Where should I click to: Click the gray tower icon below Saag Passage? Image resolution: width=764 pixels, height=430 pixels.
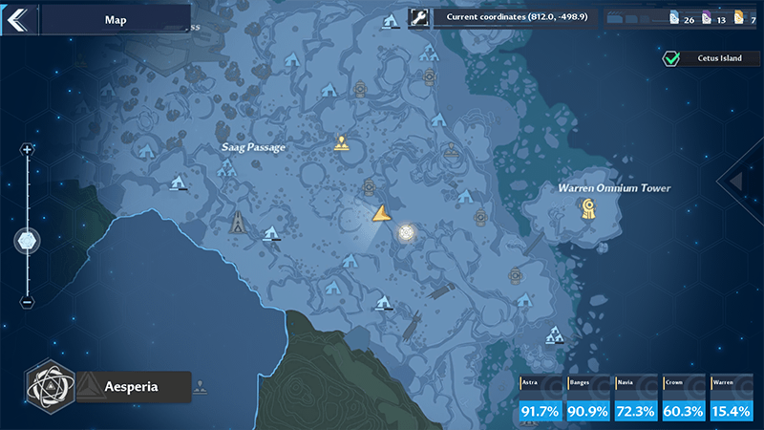pos(237,223)
